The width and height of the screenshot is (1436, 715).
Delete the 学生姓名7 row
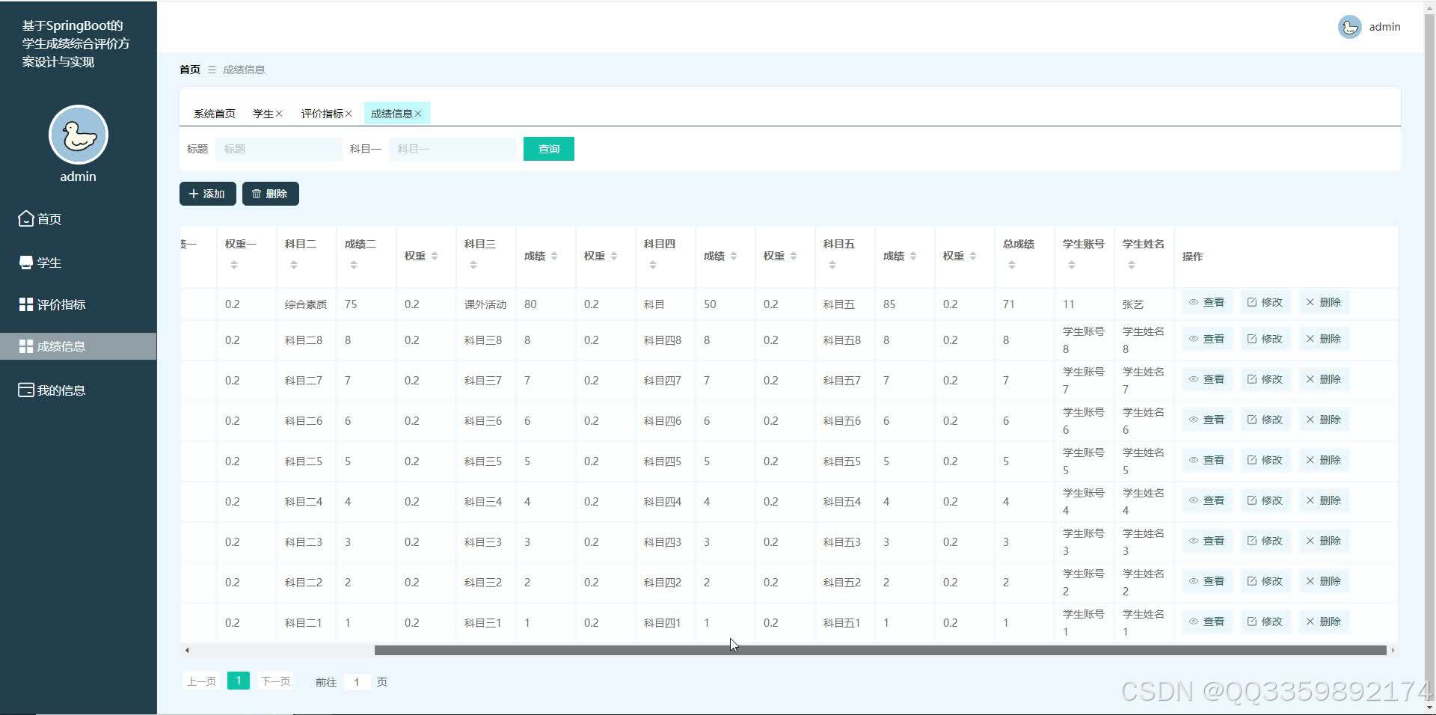pyautogui.click(x=1323, y=379)
